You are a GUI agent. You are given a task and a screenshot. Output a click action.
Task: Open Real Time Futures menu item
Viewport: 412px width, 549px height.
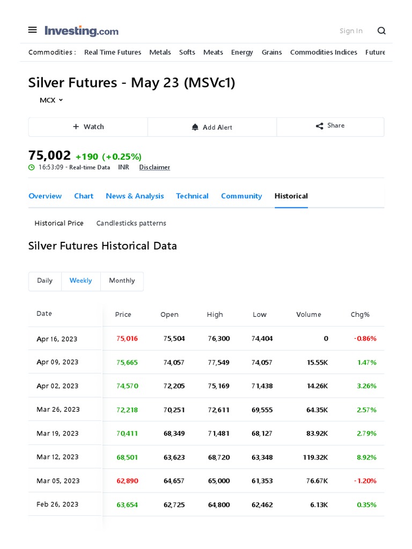pos(113,52)
